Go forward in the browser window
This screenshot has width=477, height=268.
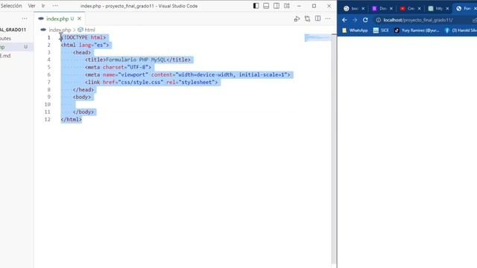click(x=355, y=20)
